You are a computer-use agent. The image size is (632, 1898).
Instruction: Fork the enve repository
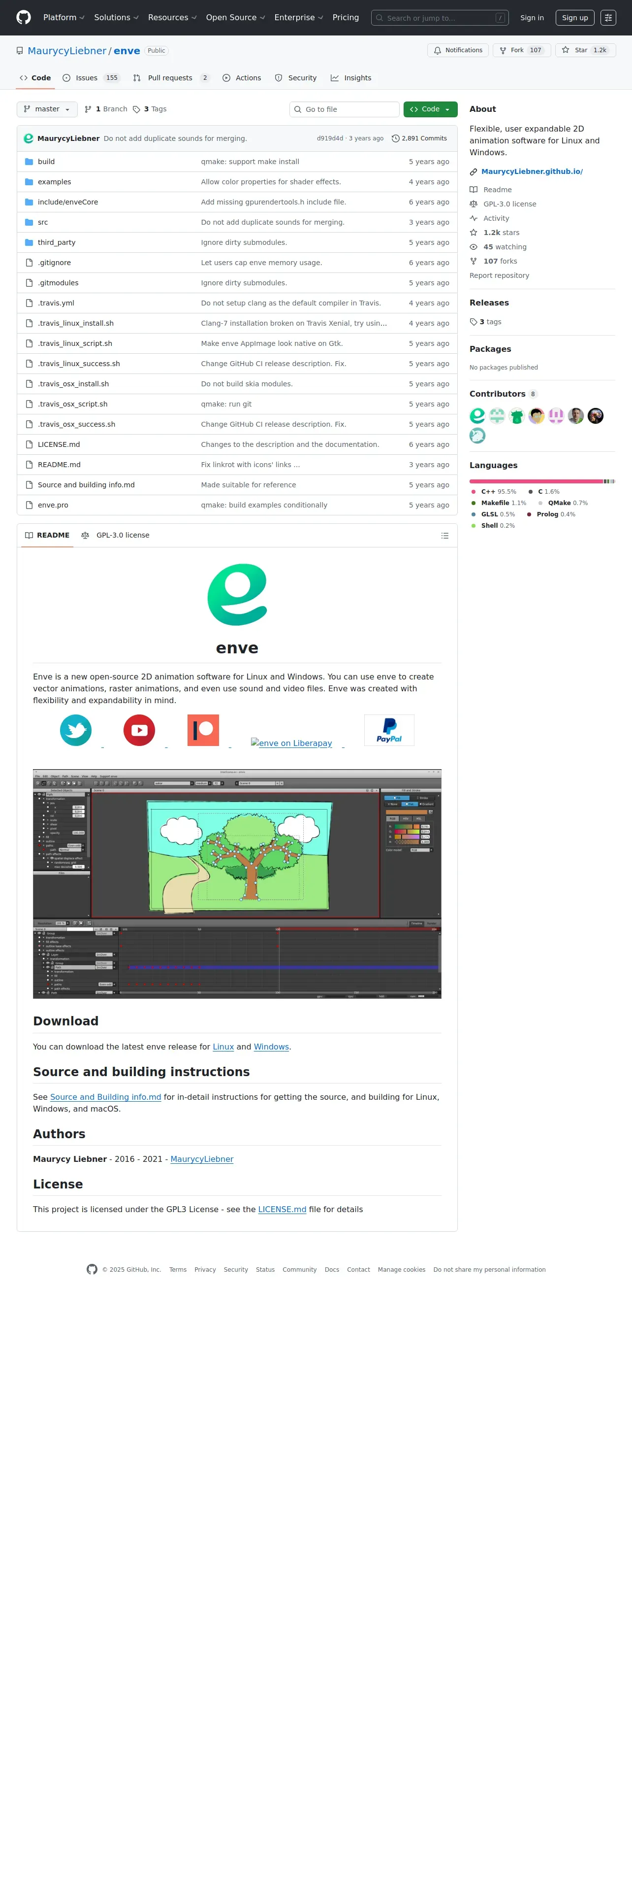point(522,50)
